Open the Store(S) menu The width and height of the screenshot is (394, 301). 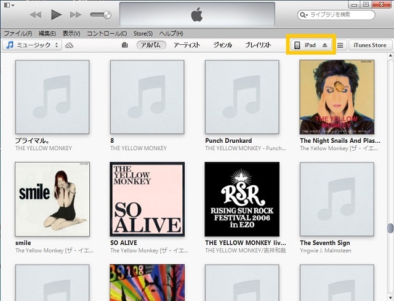tap(143, 33)
